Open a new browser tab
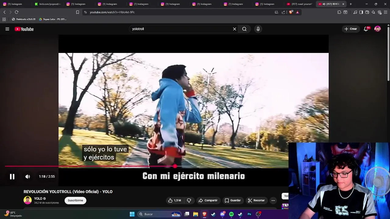Viewport: 390px width, 219px height. tap(351, 4)
